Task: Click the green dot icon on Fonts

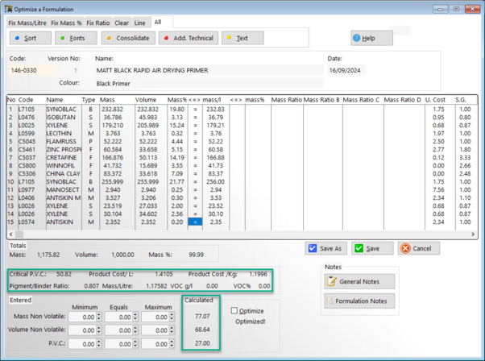Action: 63,38
